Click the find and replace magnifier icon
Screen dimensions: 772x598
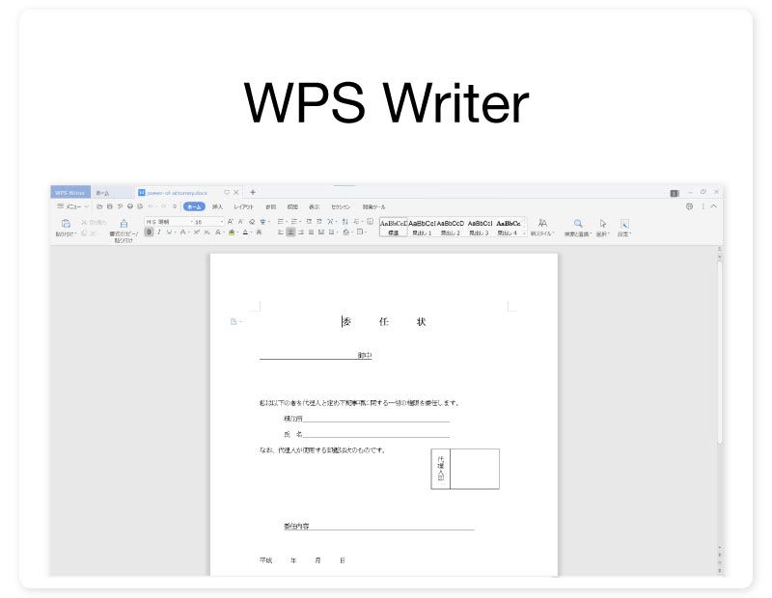click(578, 224)
